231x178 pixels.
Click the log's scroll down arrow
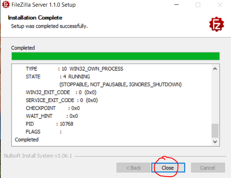coord(215,142)
